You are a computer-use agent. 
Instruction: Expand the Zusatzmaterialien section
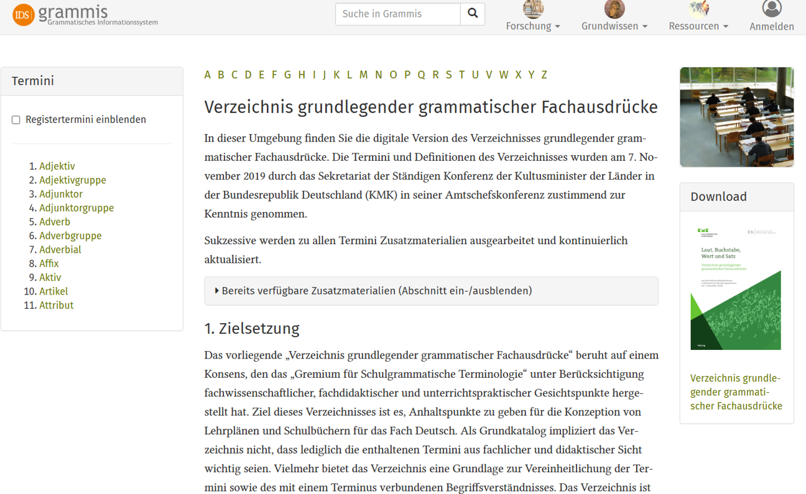pos(374,290)
